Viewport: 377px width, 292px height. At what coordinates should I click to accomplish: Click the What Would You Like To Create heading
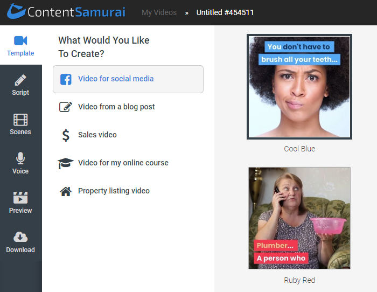104,47
